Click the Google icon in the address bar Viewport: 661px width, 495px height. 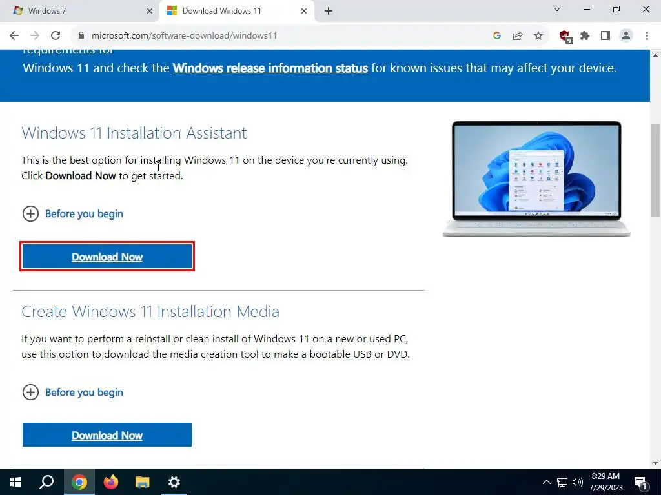[496, 35]
